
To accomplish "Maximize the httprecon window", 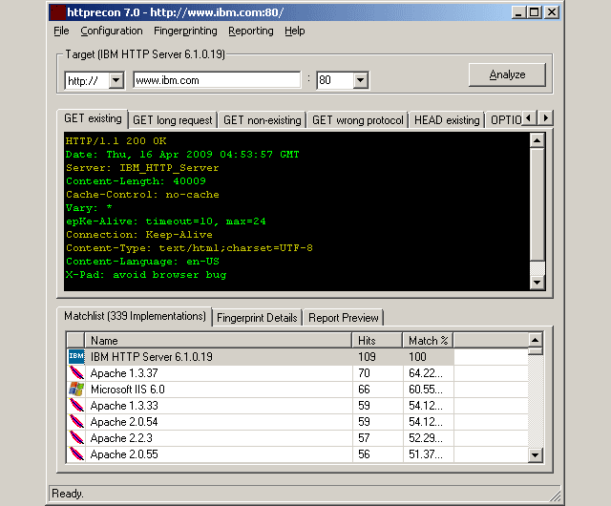I will 535,12.
